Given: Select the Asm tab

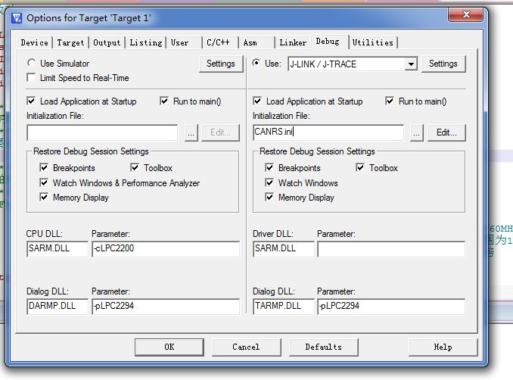Looking at the screenshot, I should pyautogui.click(x=256, y=42).
